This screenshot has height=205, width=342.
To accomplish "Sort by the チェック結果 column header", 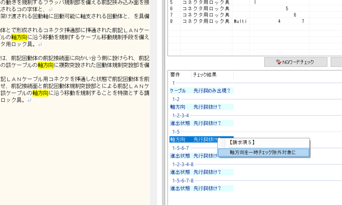I will (x=204, y=75).
